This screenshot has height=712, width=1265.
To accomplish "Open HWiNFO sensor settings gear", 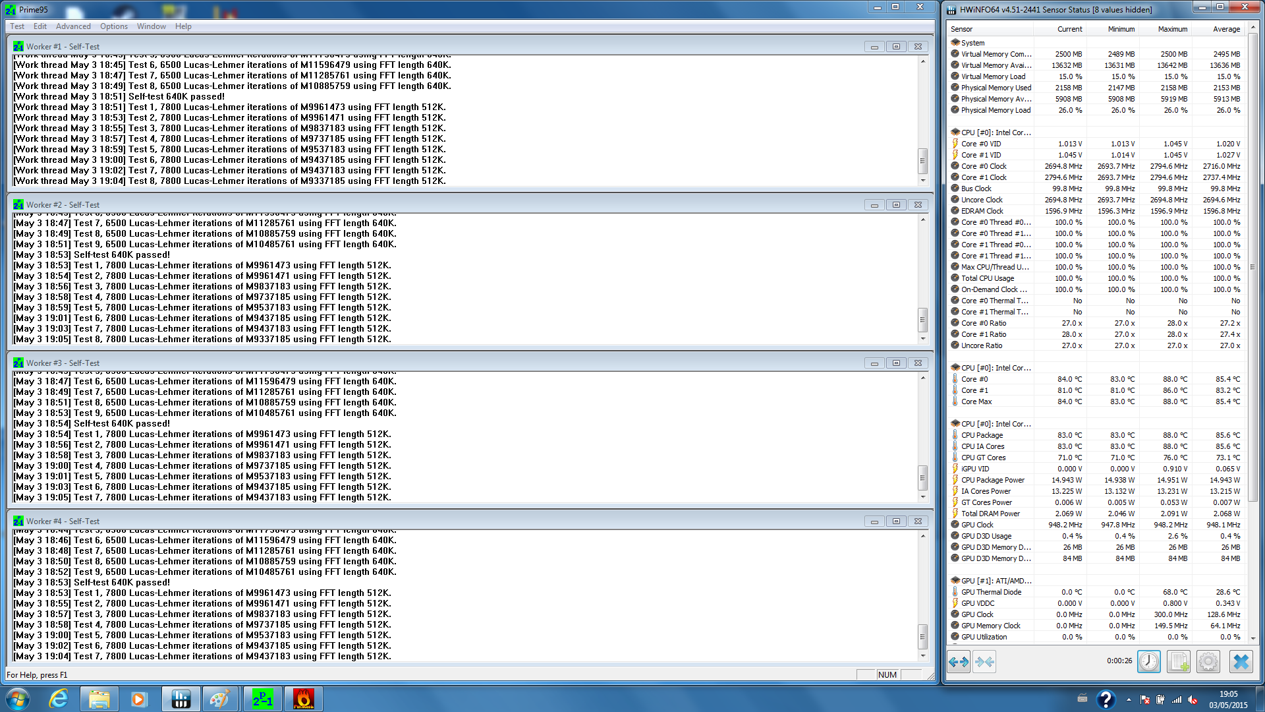I will pyautogui.click(x=1208, y=661).
